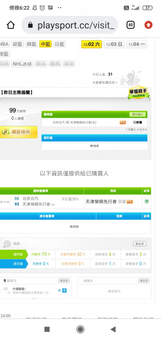Open 看全部 for 戰績 records
161x340 pixels.
(140, 244)
